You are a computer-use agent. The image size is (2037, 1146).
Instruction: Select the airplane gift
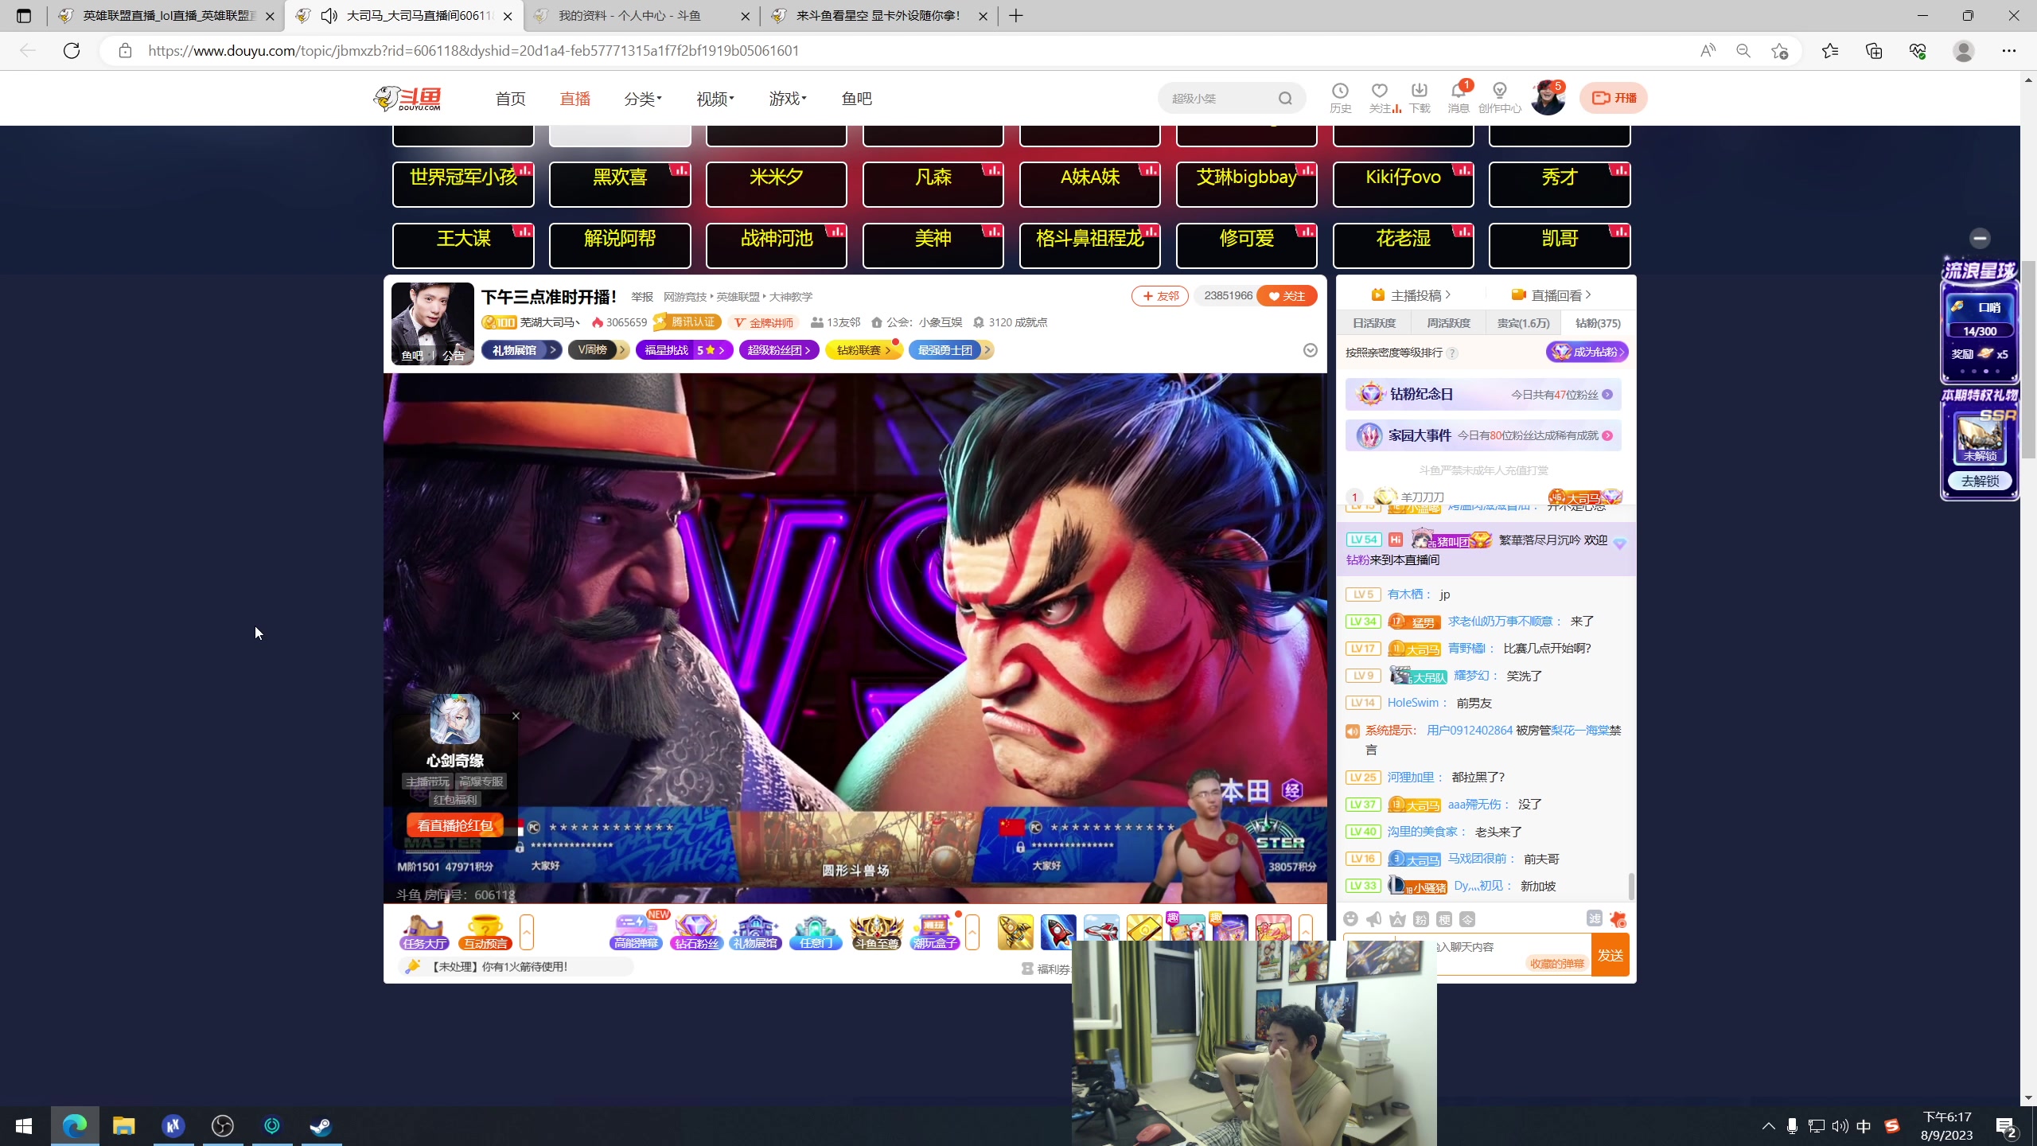pos(1101,930)
